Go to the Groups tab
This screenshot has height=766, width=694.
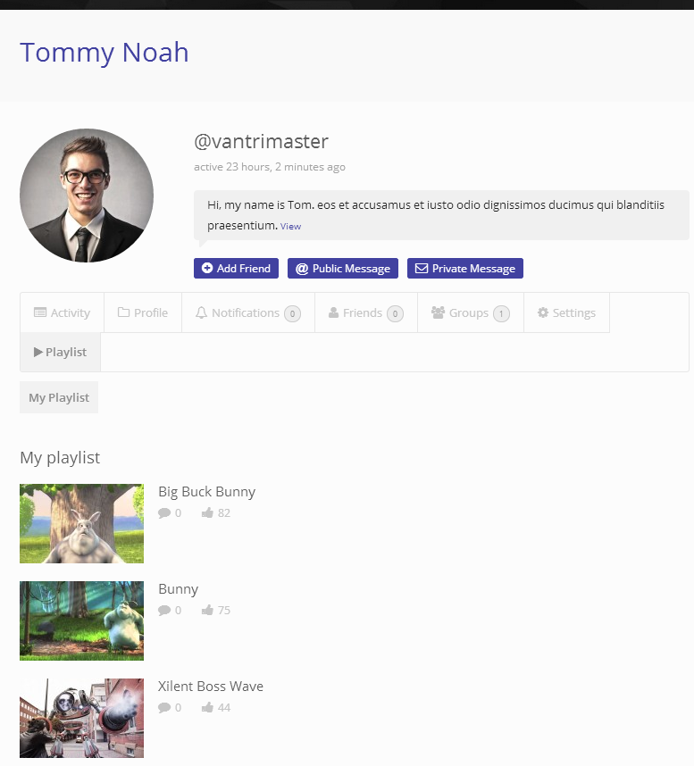[470, 313]
